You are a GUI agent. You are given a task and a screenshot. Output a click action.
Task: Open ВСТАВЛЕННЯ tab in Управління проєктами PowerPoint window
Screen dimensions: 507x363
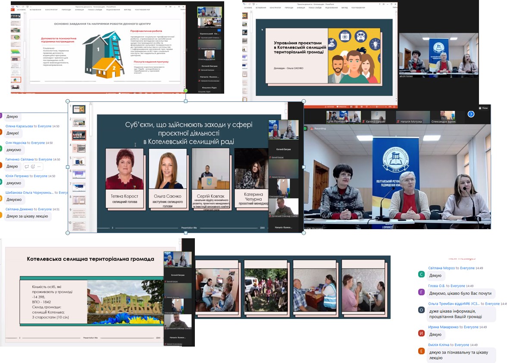pyautogui.click(x=261, y=7)
